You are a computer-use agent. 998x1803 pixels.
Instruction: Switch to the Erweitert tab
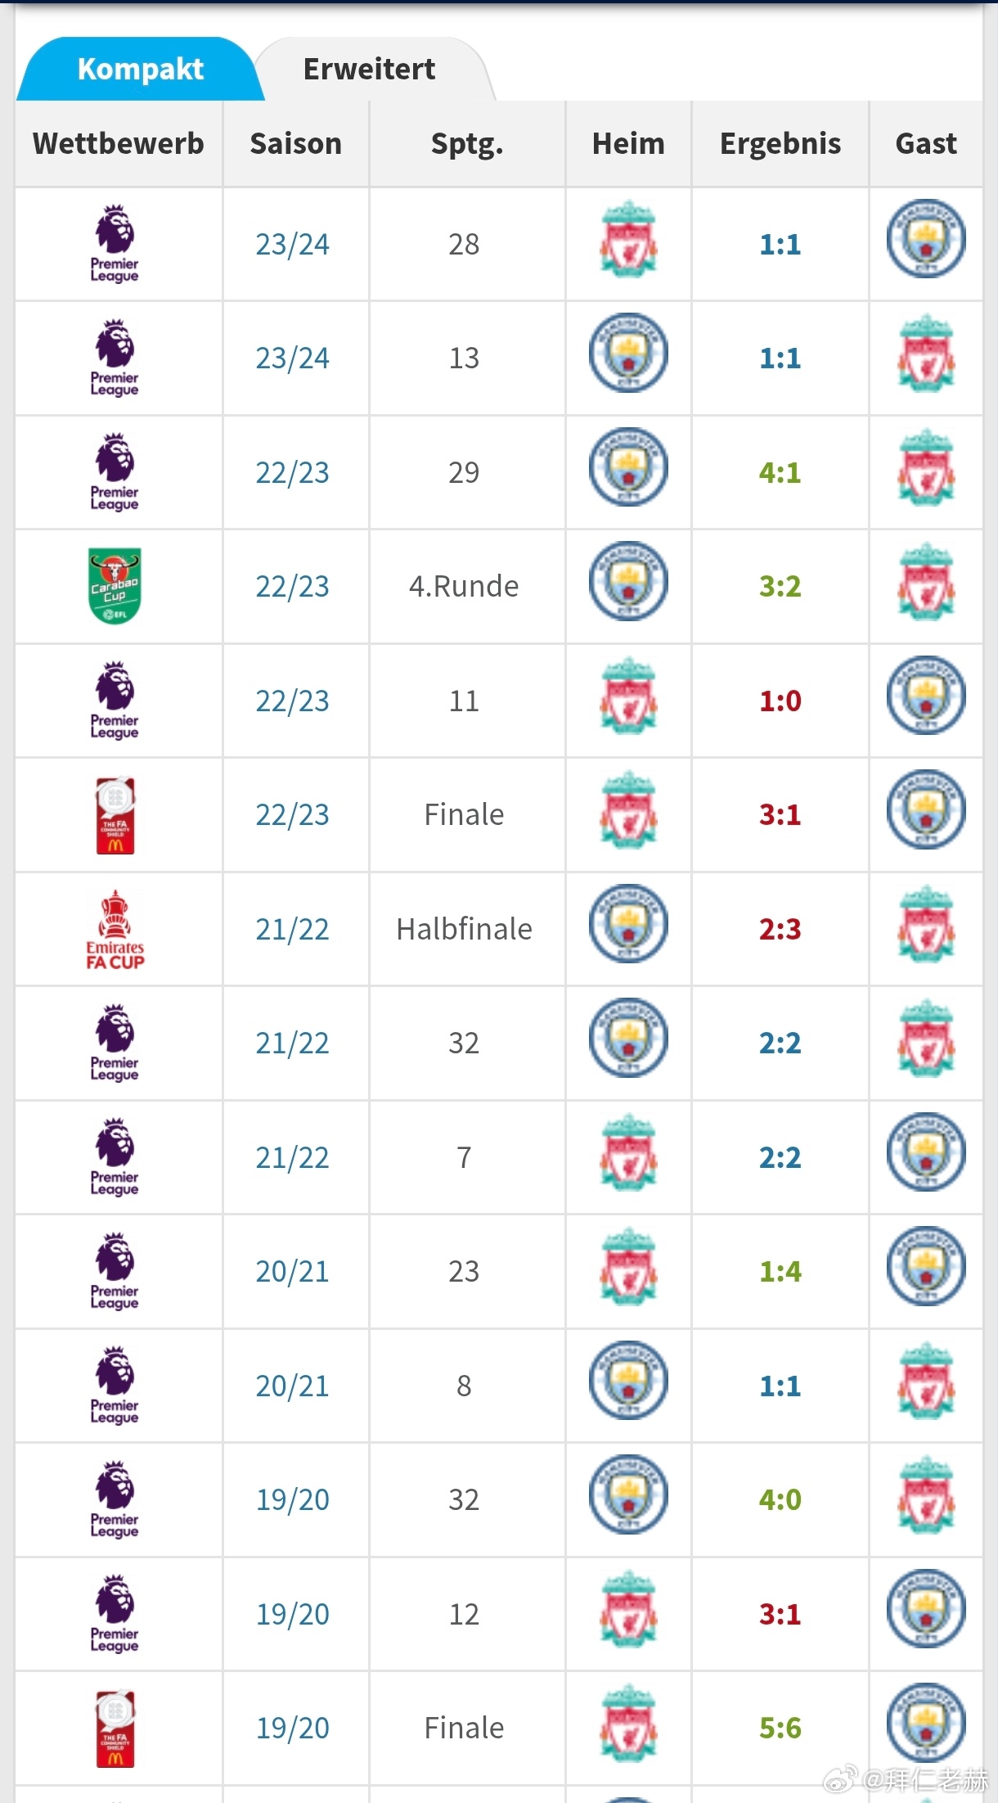click(x=370, y=70)
